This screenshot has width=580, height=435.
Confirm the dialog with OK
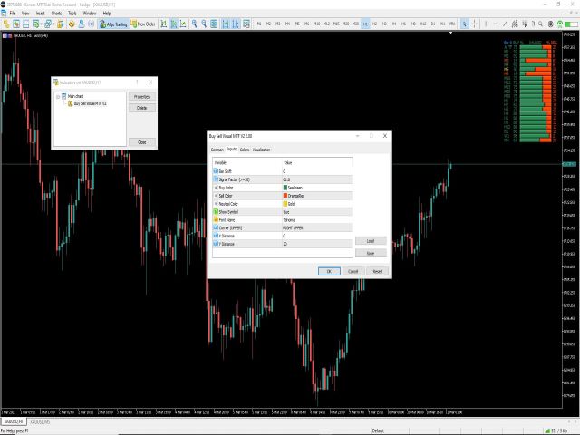click(329, 272)
